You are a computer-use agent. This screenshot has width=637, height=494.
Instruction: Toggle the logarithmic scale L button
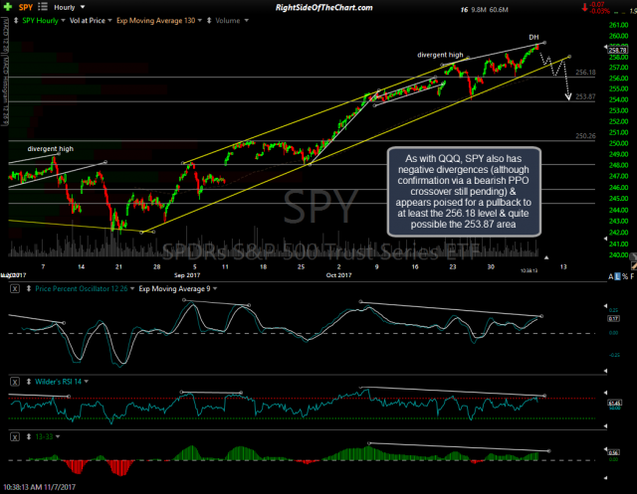coord(617,276)
